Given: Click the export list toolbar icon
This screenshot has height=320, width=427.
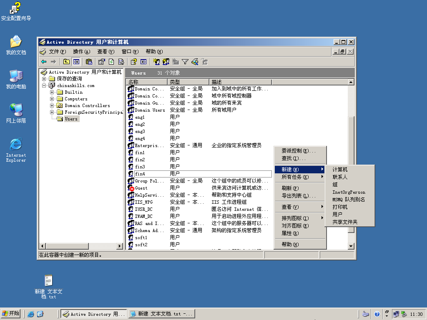Looking at the screenshot, I should tap(121, 62).
